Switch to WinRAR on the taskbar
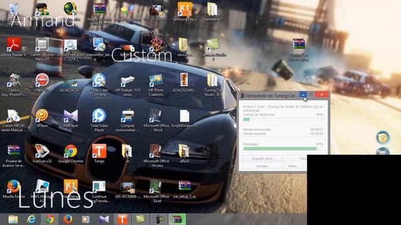Screen dimensions: 401x225 point(177,219)
